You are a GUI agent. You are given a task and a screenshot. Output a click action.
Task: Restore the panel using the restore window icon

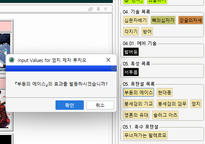(x=91, y=9)
